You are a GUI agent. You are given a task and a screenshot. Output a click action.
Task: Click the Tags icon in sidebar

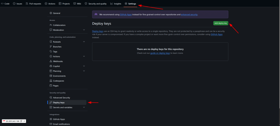click(x=51, y=52)
